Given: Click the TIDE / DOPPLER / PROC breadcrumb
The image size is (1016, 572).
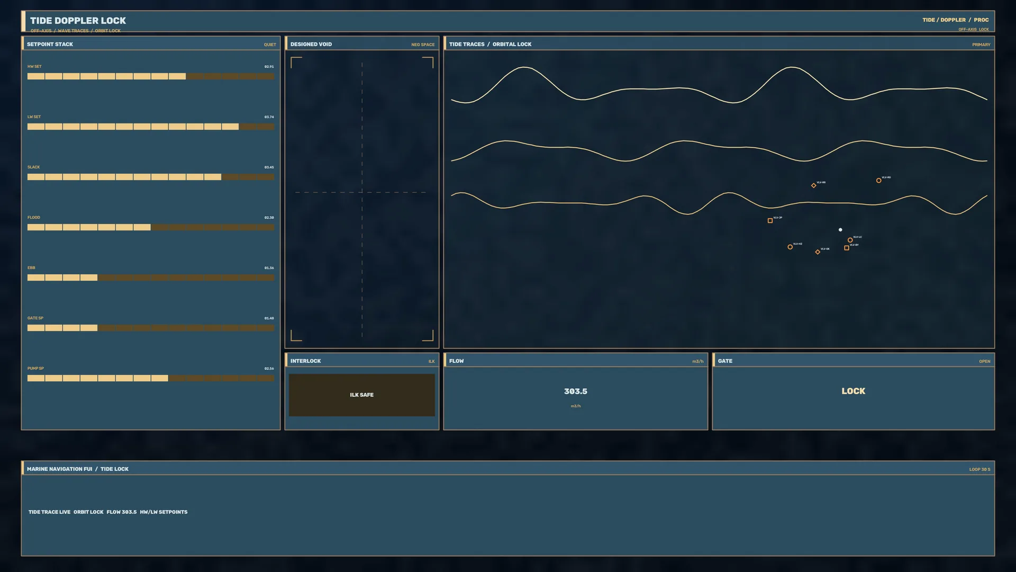Looking at the screenshot, I should pyautogui.click(x=956, y=20).
